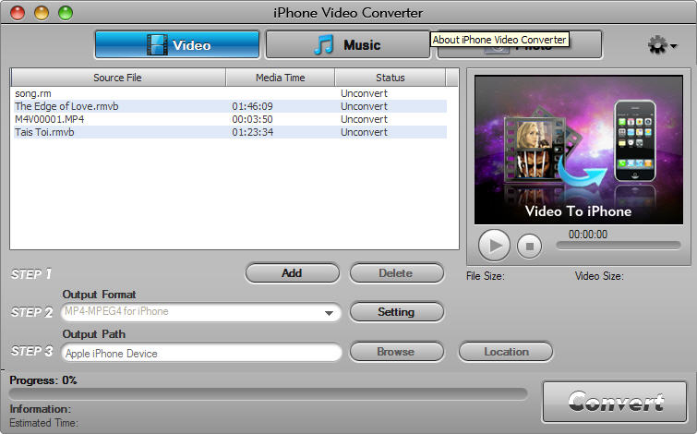Switch to the Video tab
Screen dimensions: 697x434
tap(177, 44)
